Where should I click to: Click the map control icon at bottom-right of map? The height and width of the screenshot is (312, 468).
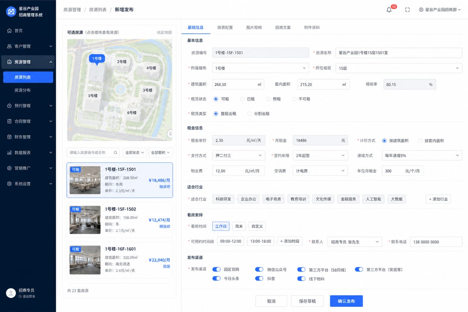(x=170, y=134)
